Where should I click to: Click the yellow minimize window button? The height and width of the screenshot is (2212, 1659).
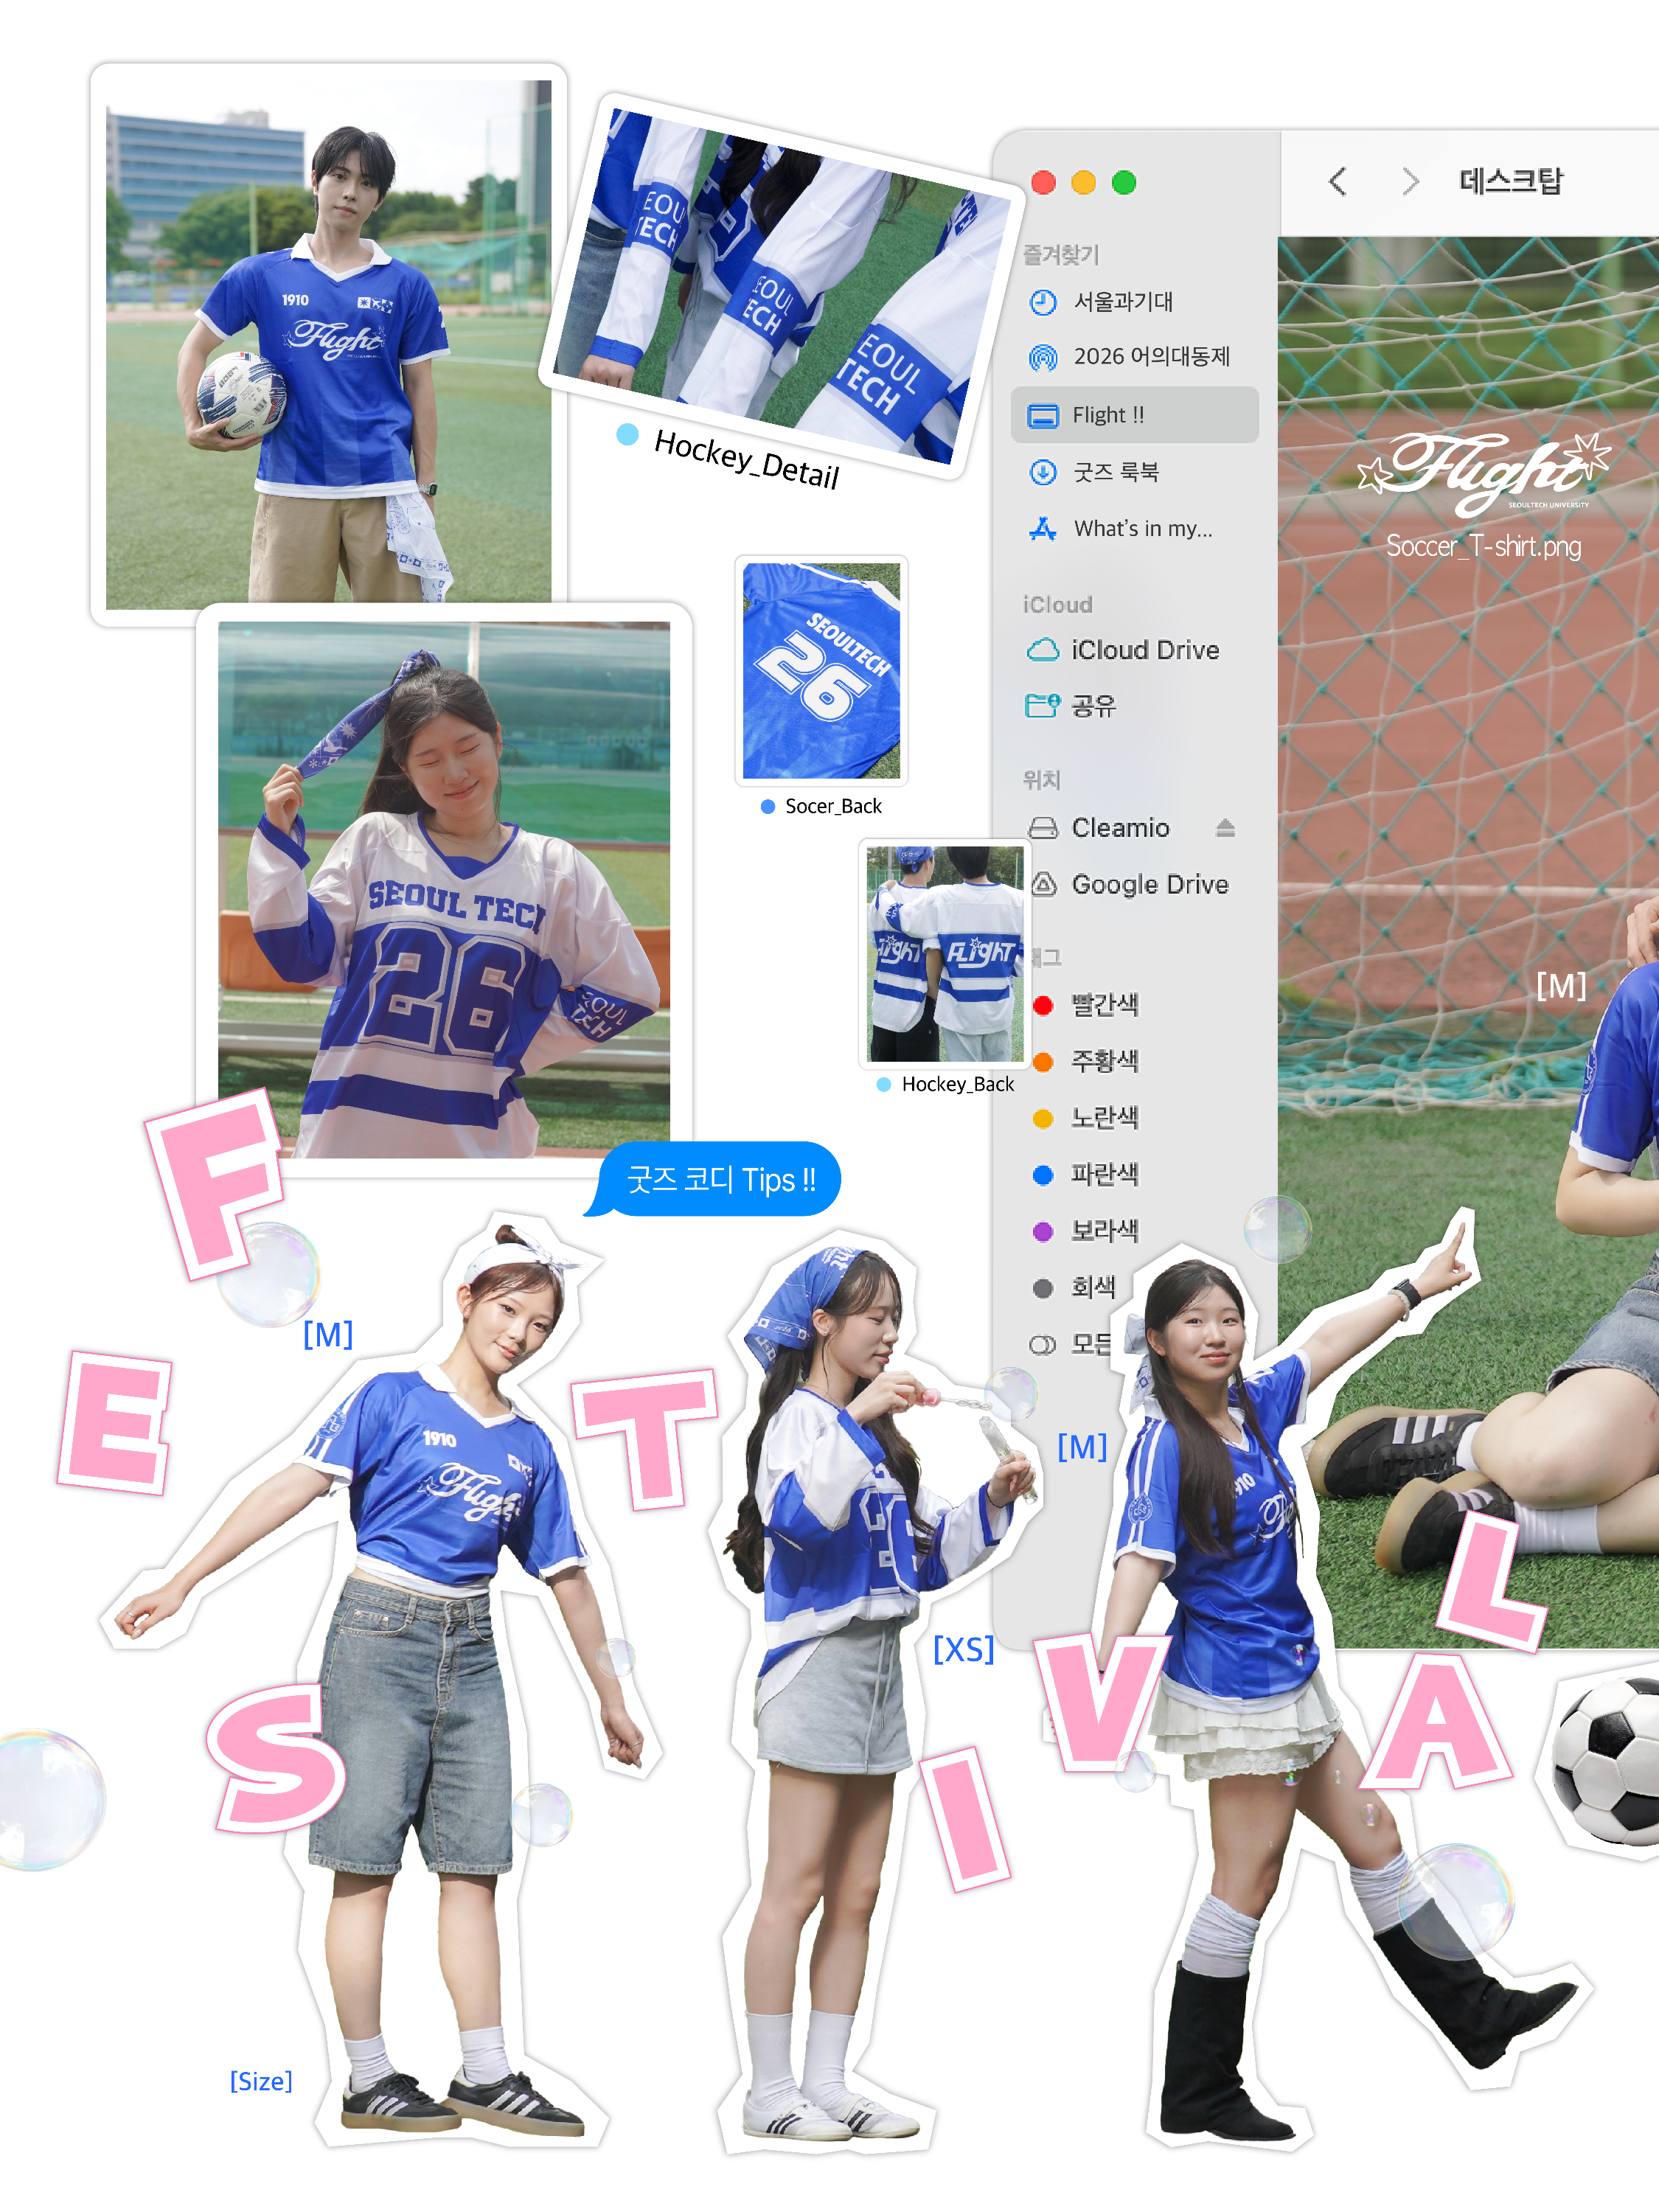pos(1084,182)
